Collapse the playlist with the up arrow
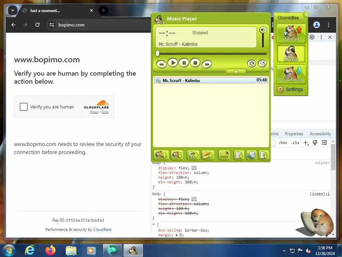 coord(236,72)
